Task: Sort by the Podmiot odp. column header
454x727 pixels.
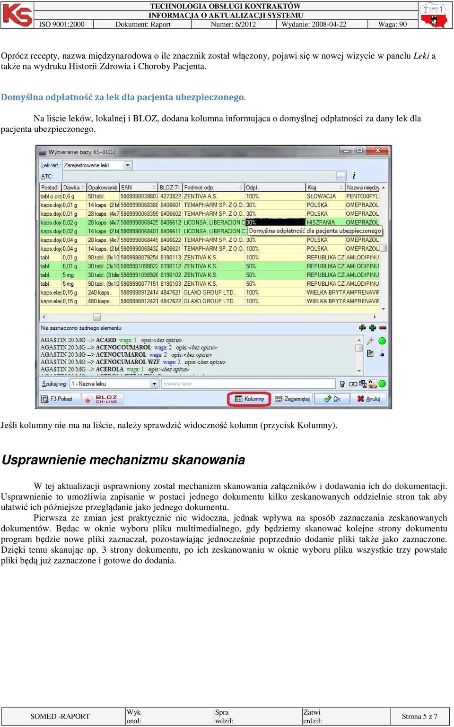Action: click(x=213, y=188)
